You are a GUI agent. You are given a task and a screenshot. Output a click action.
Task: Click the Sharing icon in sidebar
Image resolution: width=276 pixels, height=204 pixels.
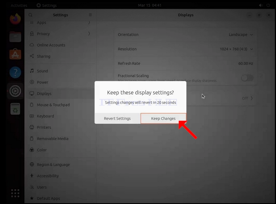click(32, 56)
